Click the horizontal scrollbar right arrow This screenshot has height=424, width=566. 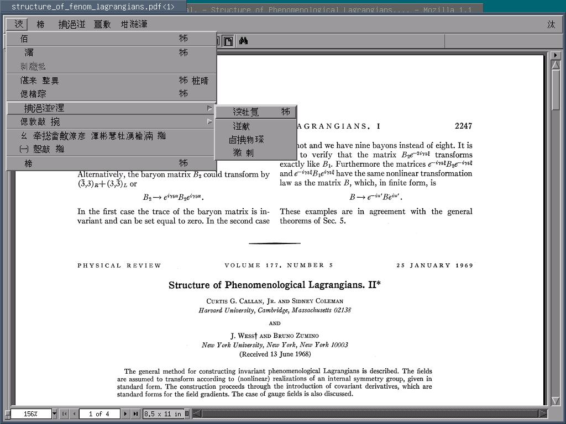(543, 414)
